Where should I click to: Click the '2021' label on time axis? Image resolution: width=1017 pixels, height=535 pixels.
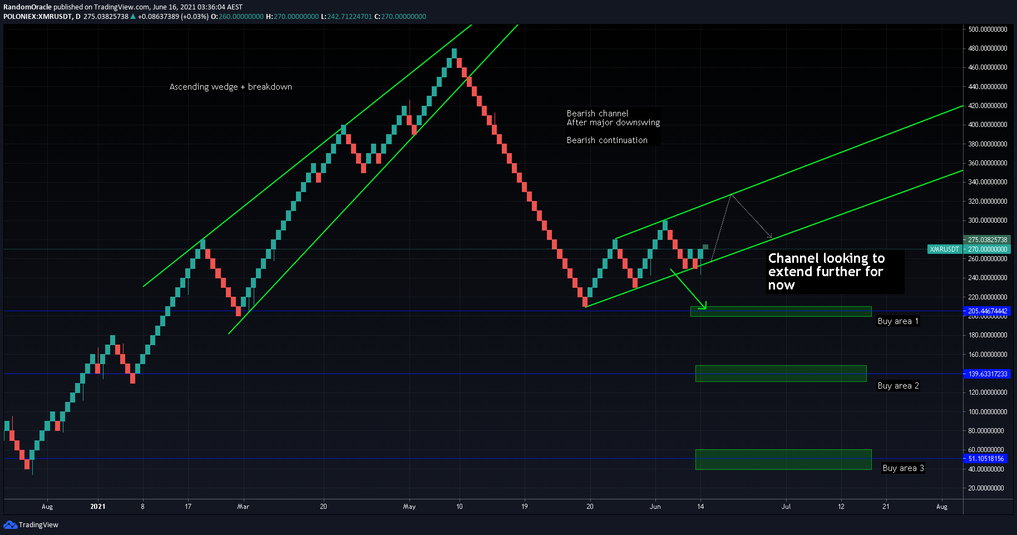98,507
